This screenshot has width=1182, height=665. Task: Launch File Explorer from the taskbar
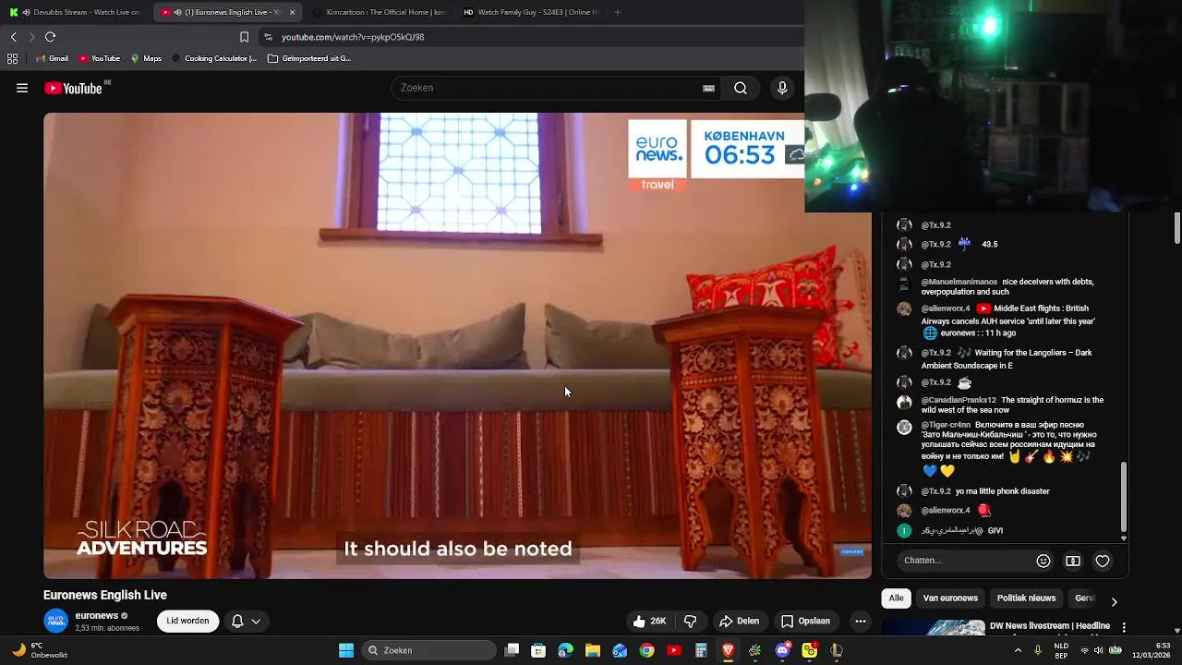593,650
